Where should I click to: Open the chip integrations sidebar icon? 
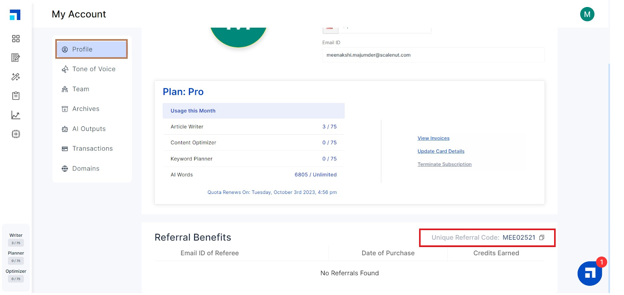point(16,134)
